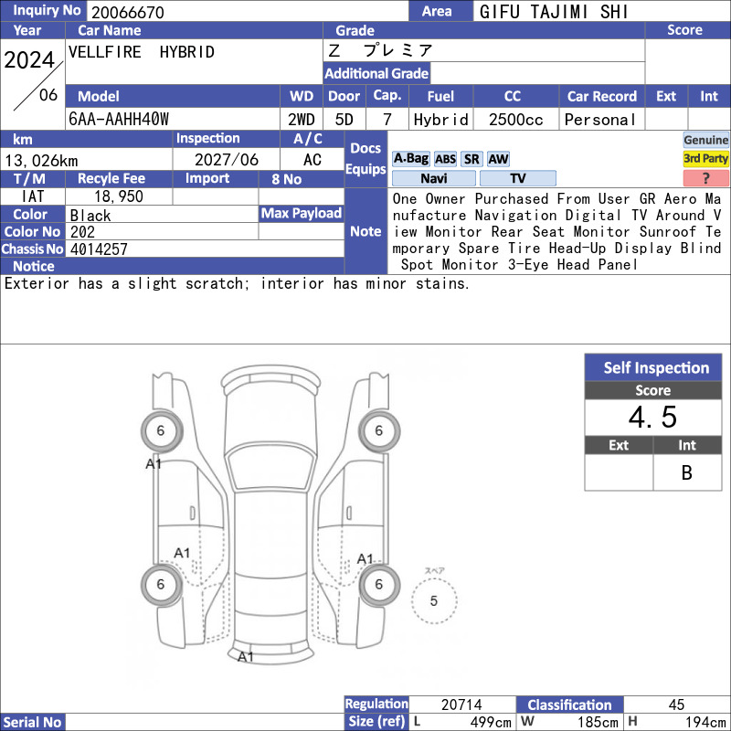Image resolution: width=731 pixels, height=731 pixels.
Task: Click the Notice section header
Action: click(172, 266)
